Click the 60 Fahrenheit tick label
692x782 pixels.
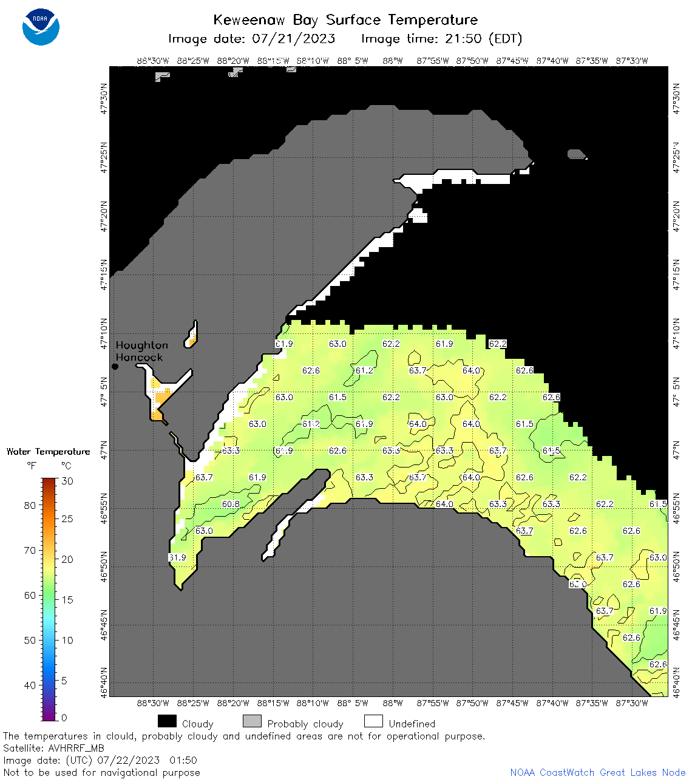coord(30,595)
